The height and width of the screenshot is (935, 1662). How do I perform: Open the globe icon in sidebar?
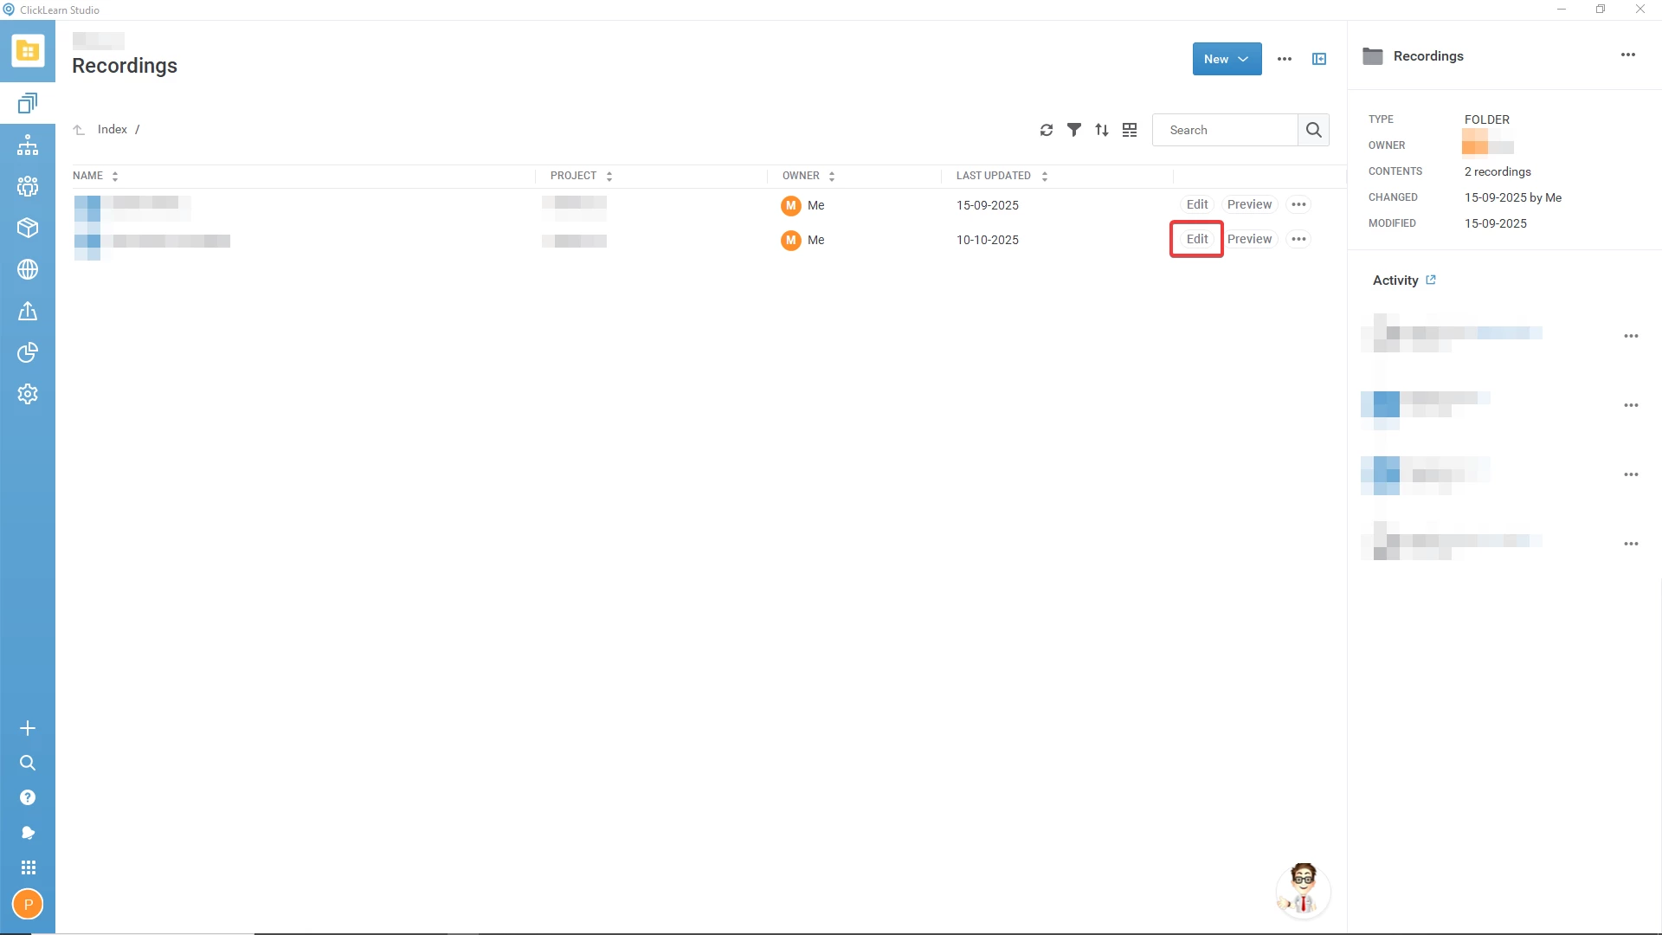point(28,269)
